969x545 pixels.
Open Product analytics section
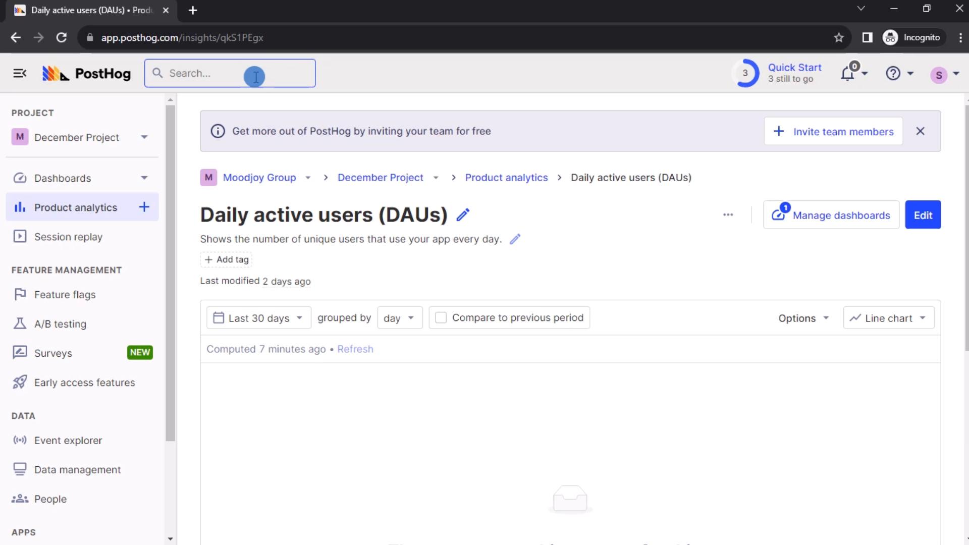[x=75, y=207]
